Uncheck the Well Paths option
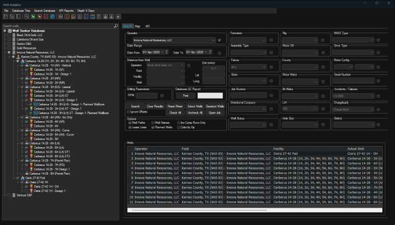 (x=129, y=123)
